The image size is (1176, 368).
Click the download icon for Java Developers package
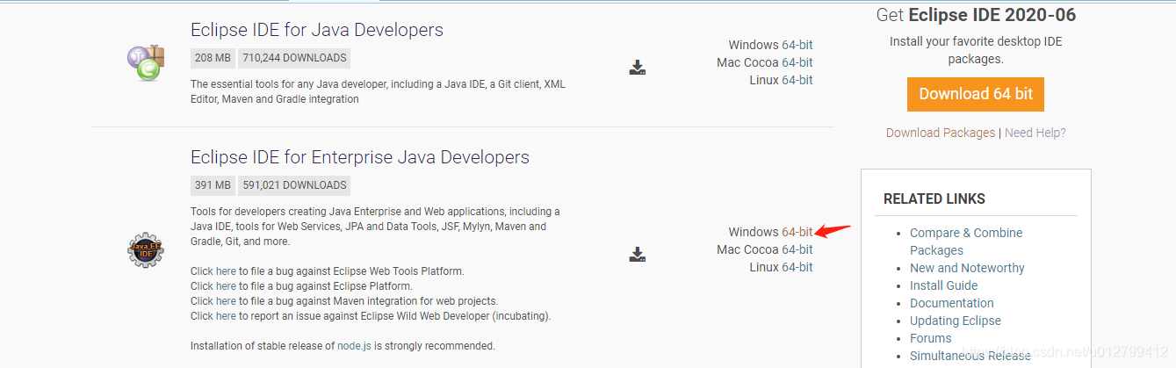coord(638,68)
